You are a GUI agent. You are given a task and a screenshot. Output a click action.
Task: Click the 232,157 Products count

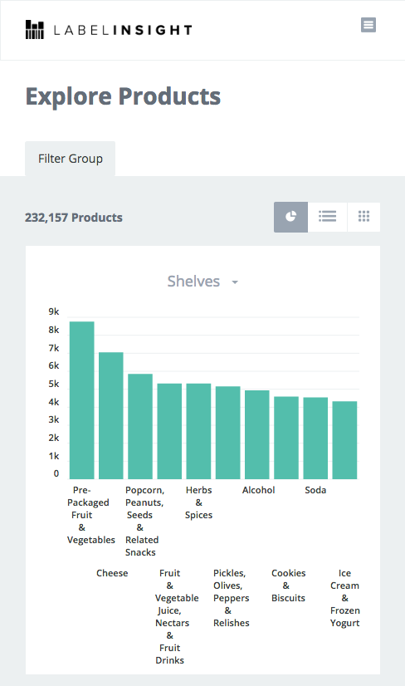coord(74,218)
